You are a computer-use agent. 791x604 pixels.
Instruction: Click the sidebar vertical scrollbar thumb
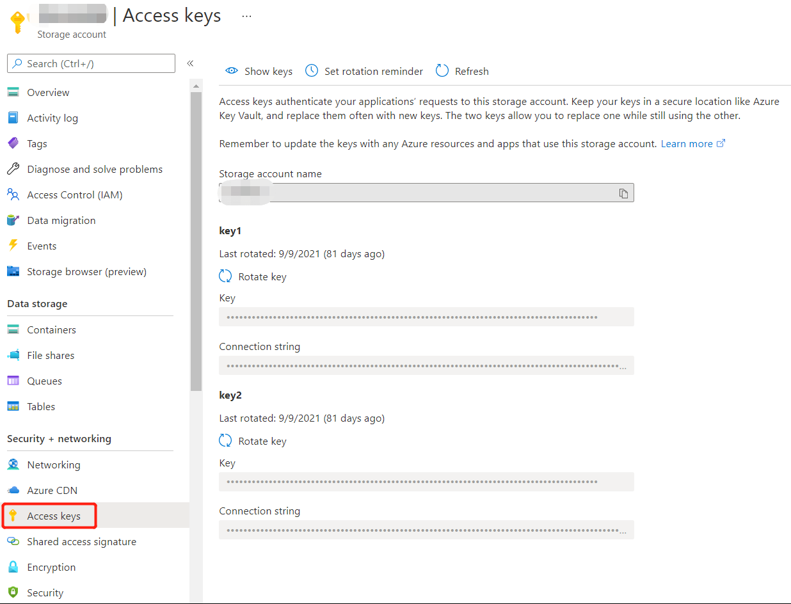point(196,241)
